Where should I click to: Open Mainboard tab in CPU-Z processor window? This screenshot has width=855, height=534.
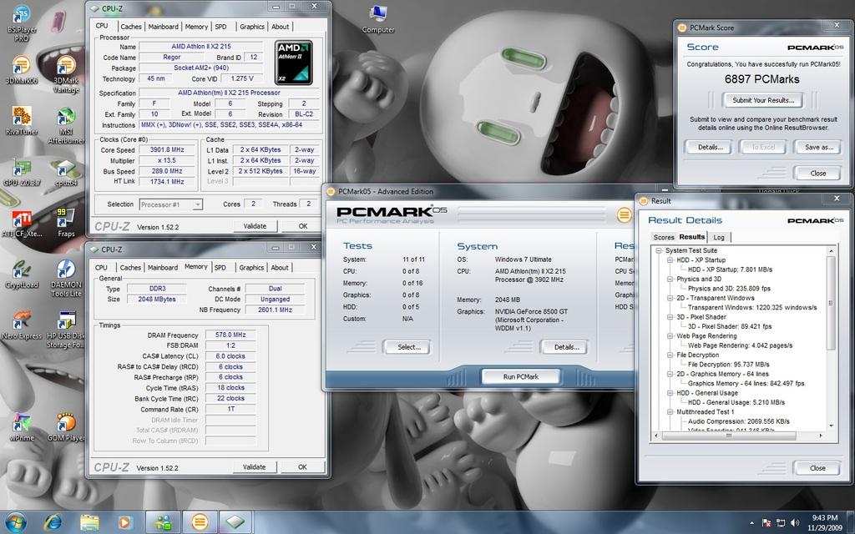click(163, 26)
